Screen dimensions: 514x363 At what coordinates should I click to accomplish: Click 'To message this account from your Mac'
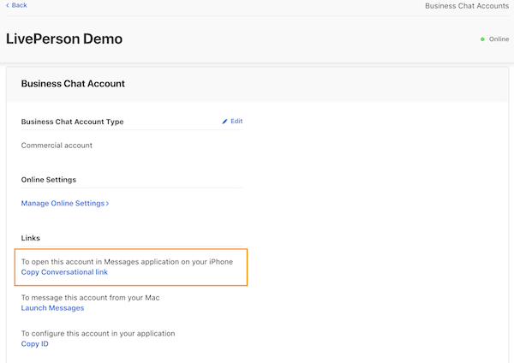pos(91,298)
